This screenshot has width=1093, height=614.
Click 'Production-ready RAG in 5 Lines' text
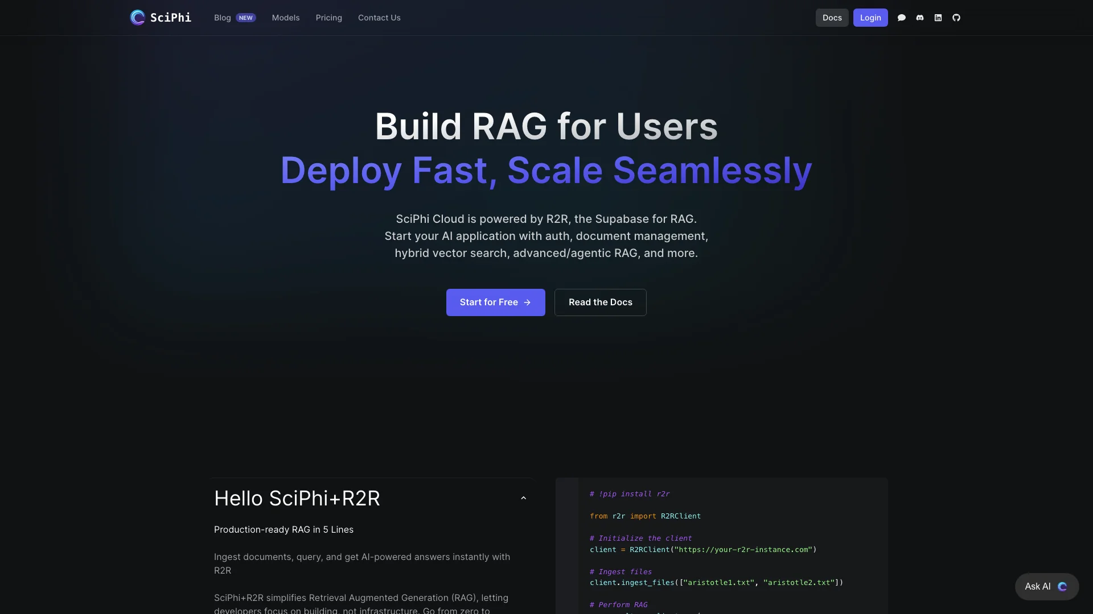click(283, 530)
